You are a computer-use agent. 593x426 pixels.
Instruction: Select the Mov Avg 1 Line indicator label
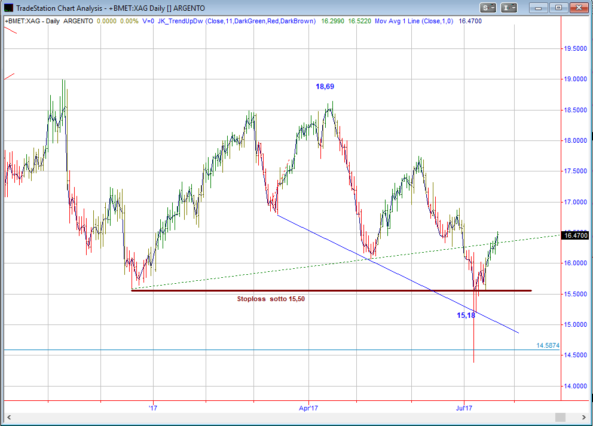coord(414,21)
